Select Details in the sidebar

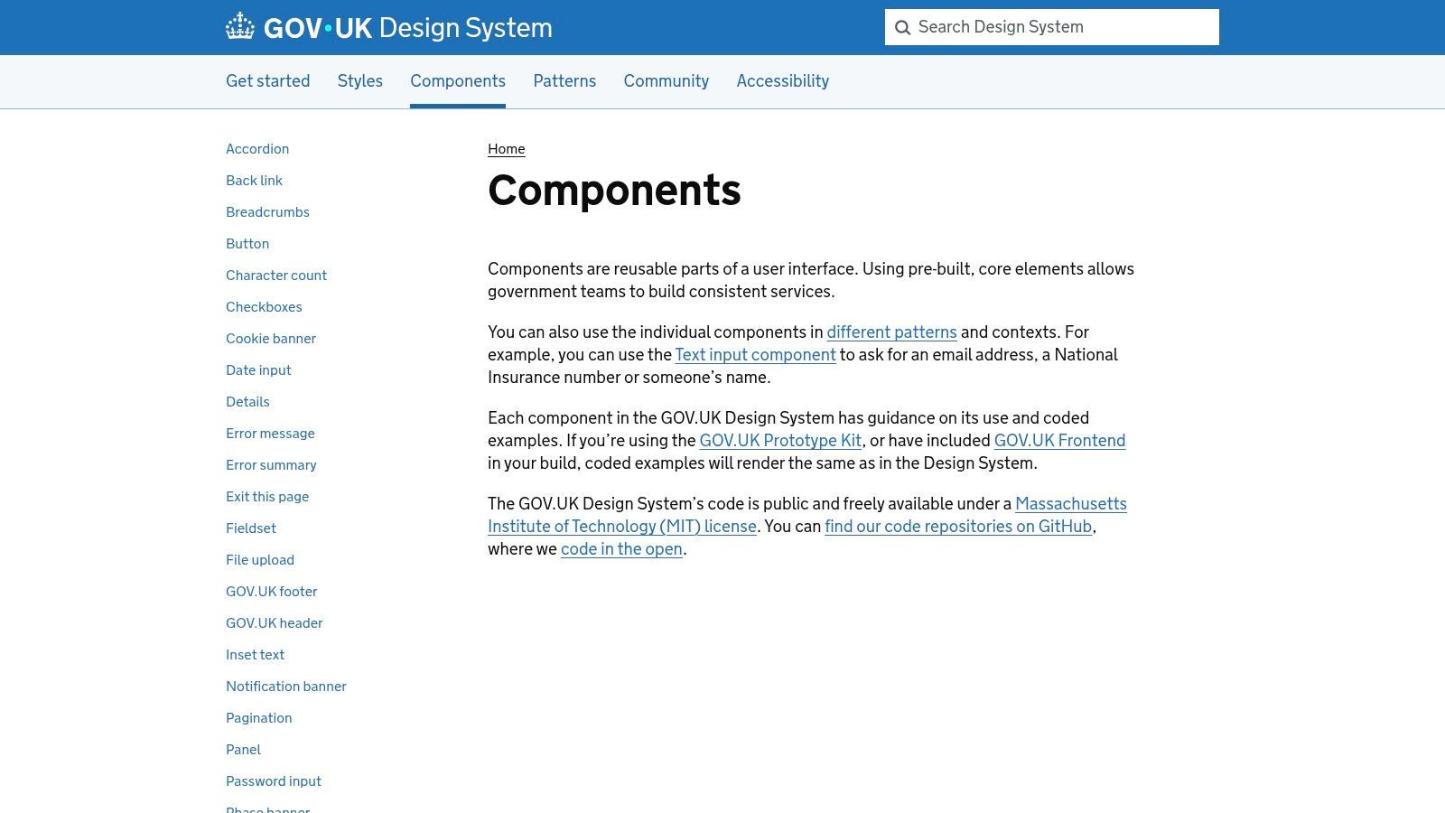click(248, 402)
